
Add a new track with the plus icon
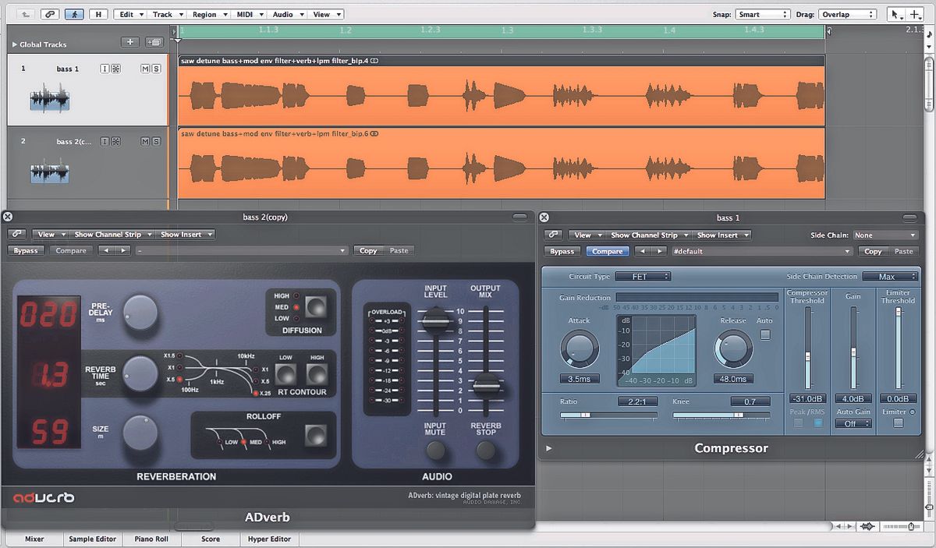(129, 41)
